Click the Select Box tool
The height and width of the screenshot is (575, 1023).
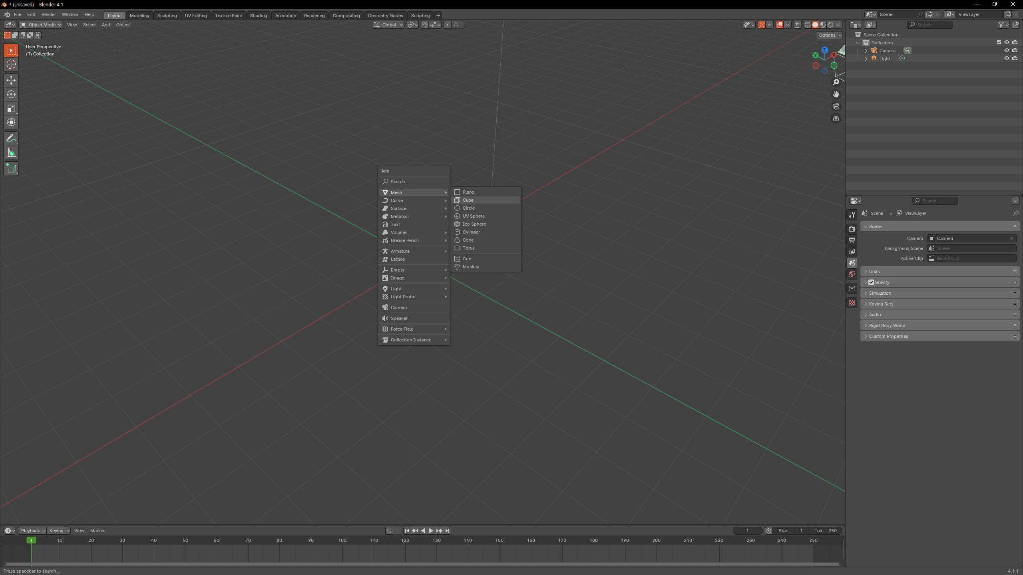click(x=11, y=50)
